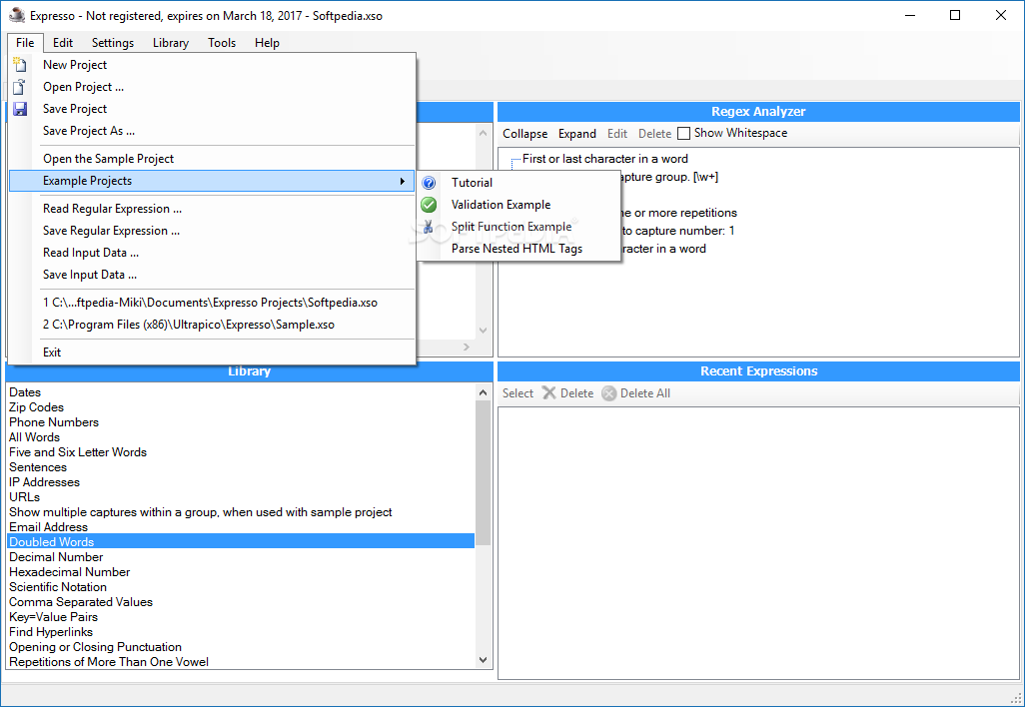Choose New Project from File menu
The image size is (1025, 707).
pyautogui.click(x=213, y=65)
